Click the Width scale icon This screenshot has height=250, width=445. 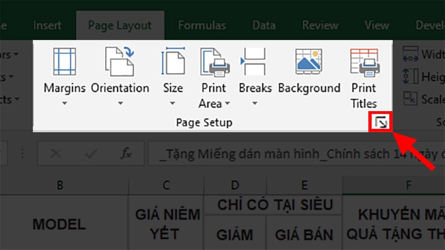[x=411, y=54]
